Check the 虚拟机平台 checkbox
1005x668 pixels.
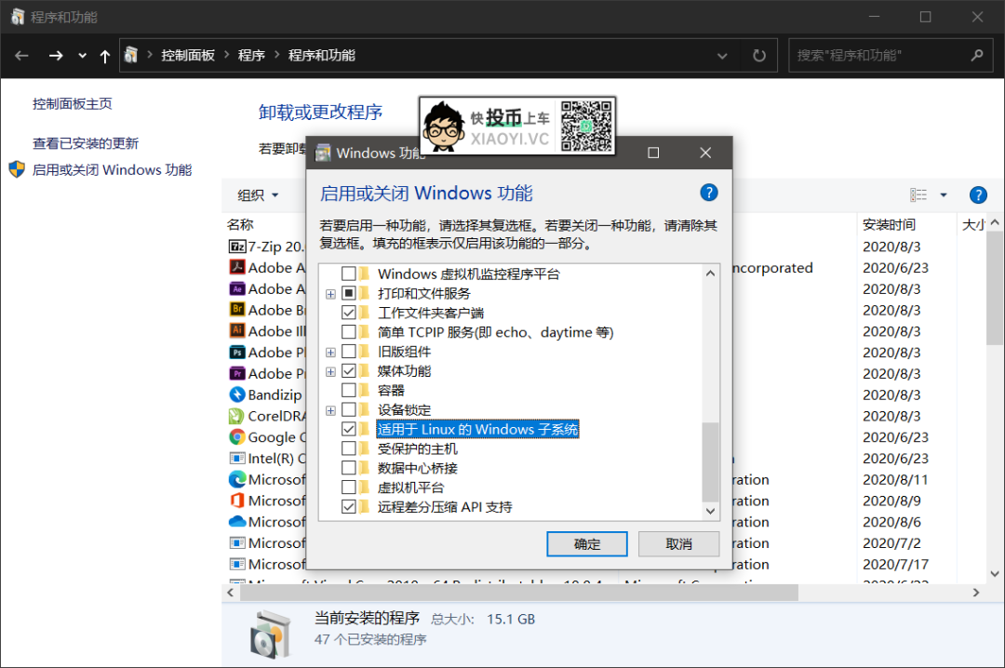coord(349,488)
